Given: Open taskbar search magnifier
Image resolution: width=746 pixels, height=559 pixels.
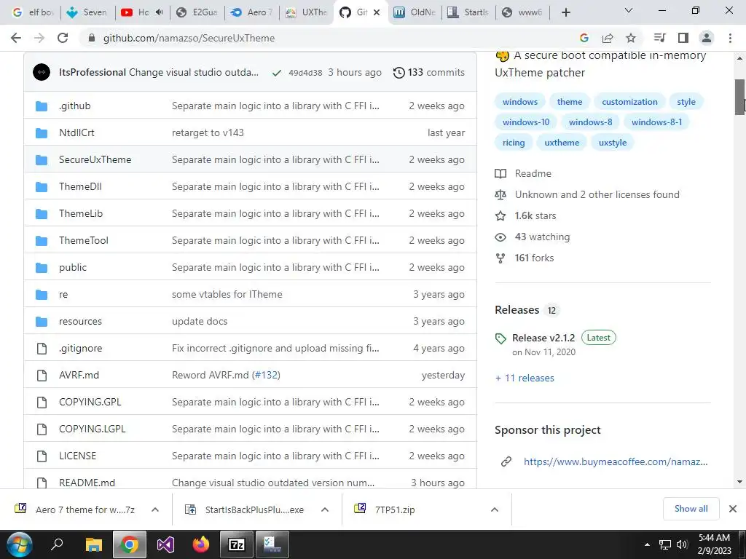Looking at the screenshot, I should [57, 544].
